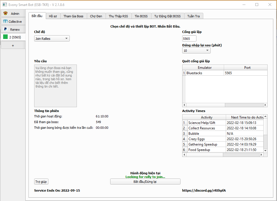Open the Collective people icon entry
Screen dimensions: 277x201
pos(5,21)
